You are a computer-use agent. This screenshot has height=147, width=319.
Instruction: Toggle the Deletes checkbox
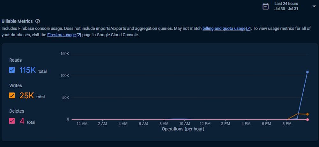(12, 121)
